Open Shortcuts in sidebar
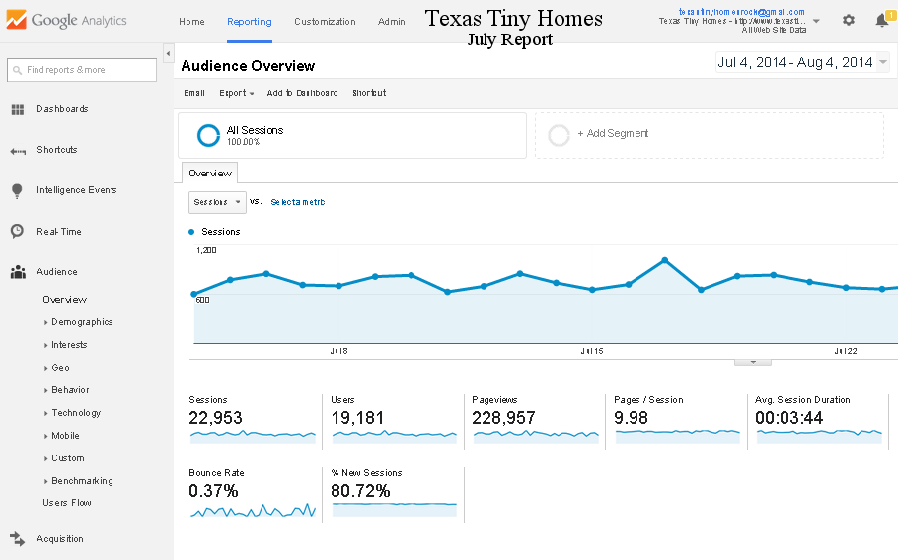Image resolution: width=898 pixels, height=560 pixels. 56,150
